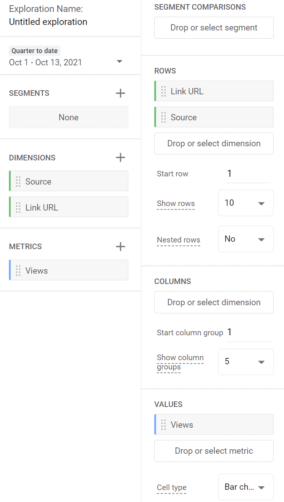Open the Show rows dropdown

(245, 203)
